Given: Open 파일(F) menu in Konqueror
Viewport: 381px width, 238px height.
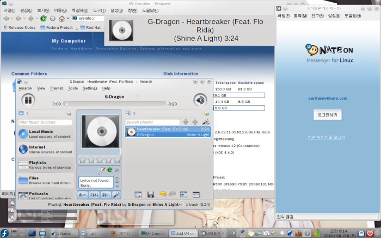Looking at the screenshot, I should (9, 10).
